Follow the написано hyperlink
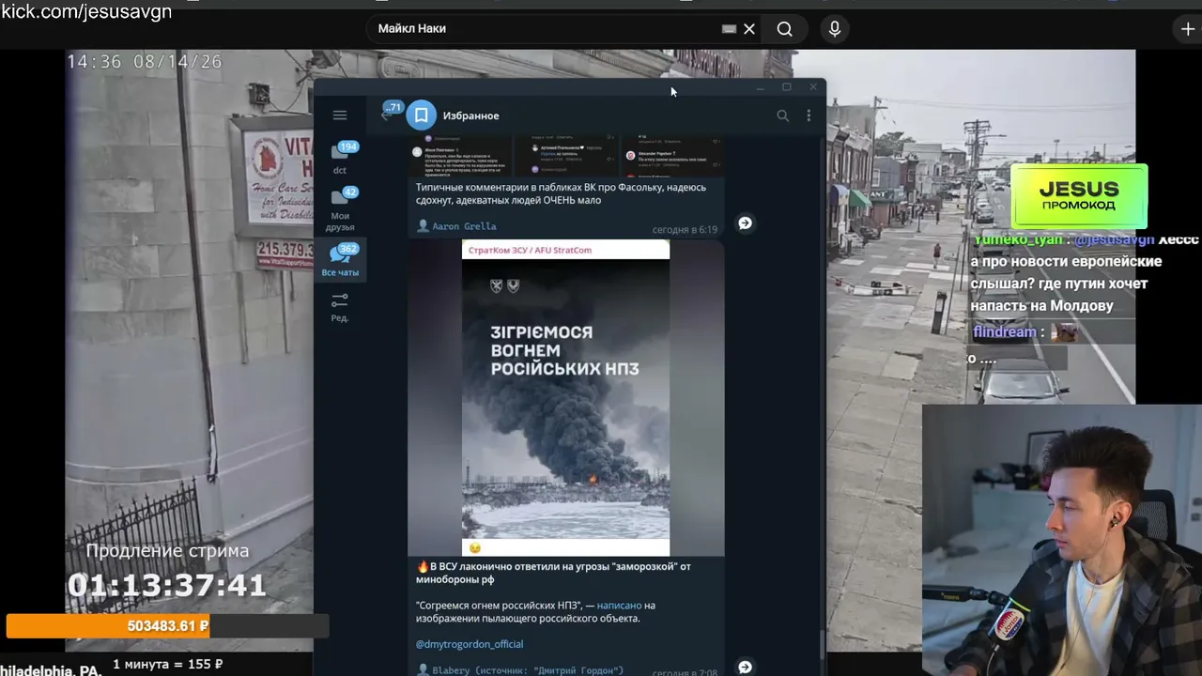This screenshot has height=676, width=1202. point(619,606)
